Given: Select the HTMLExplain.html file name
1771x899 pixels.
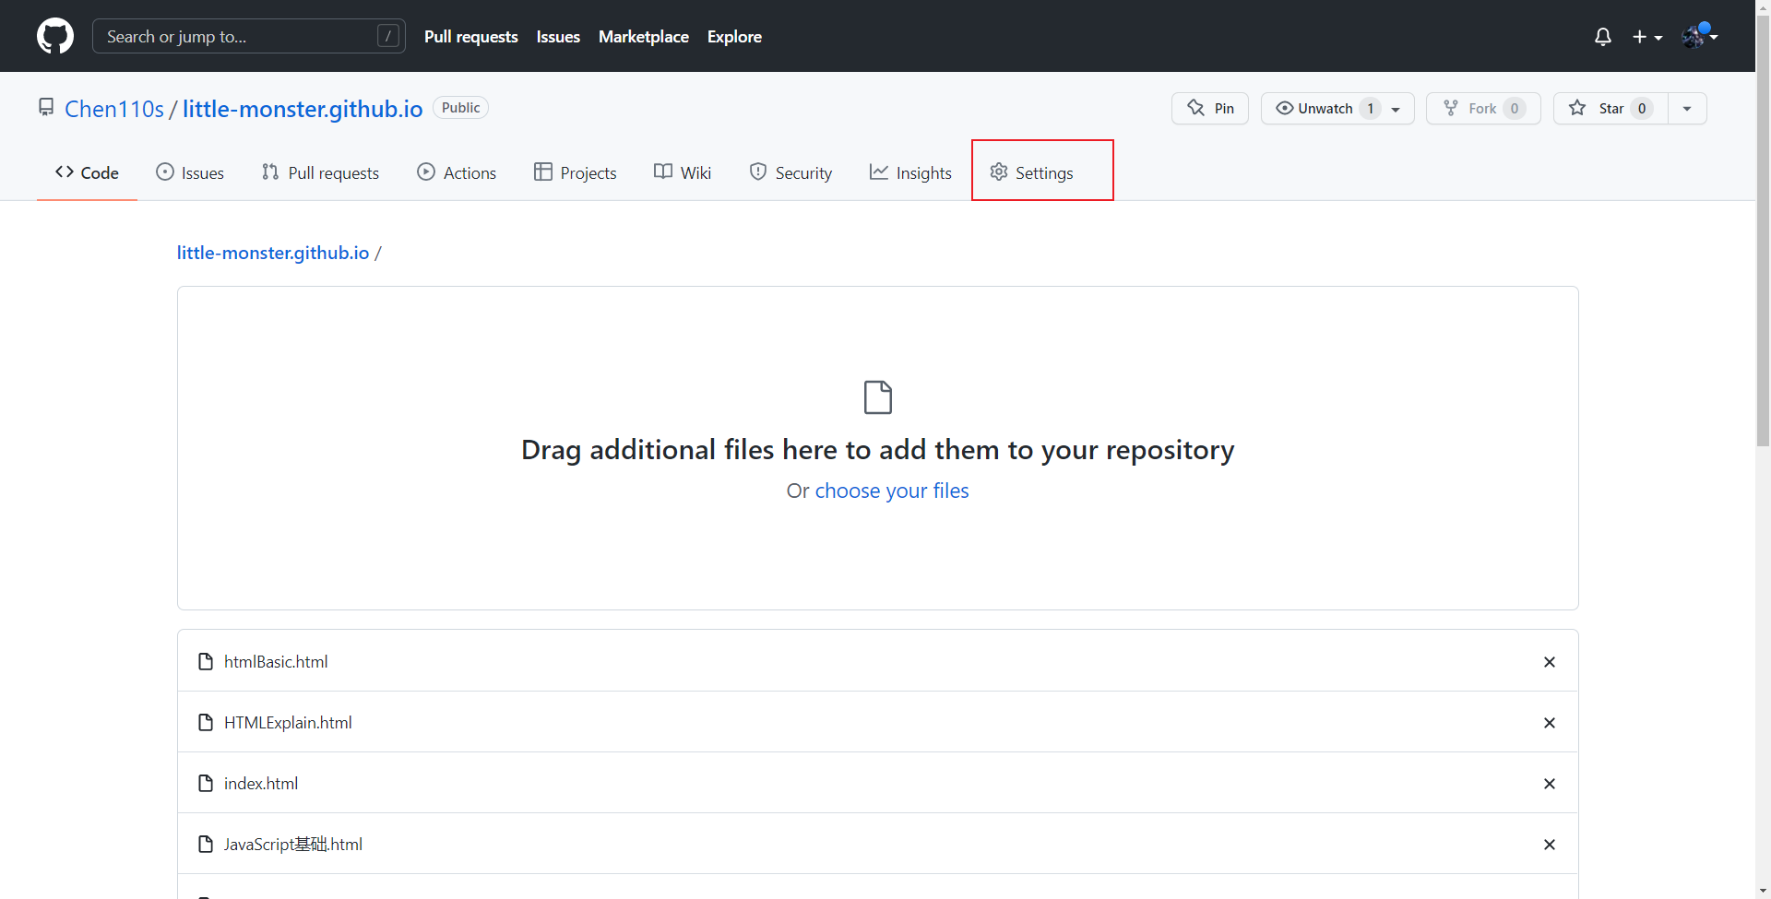Looking at the screenshot, I should [x=288, y=723].
